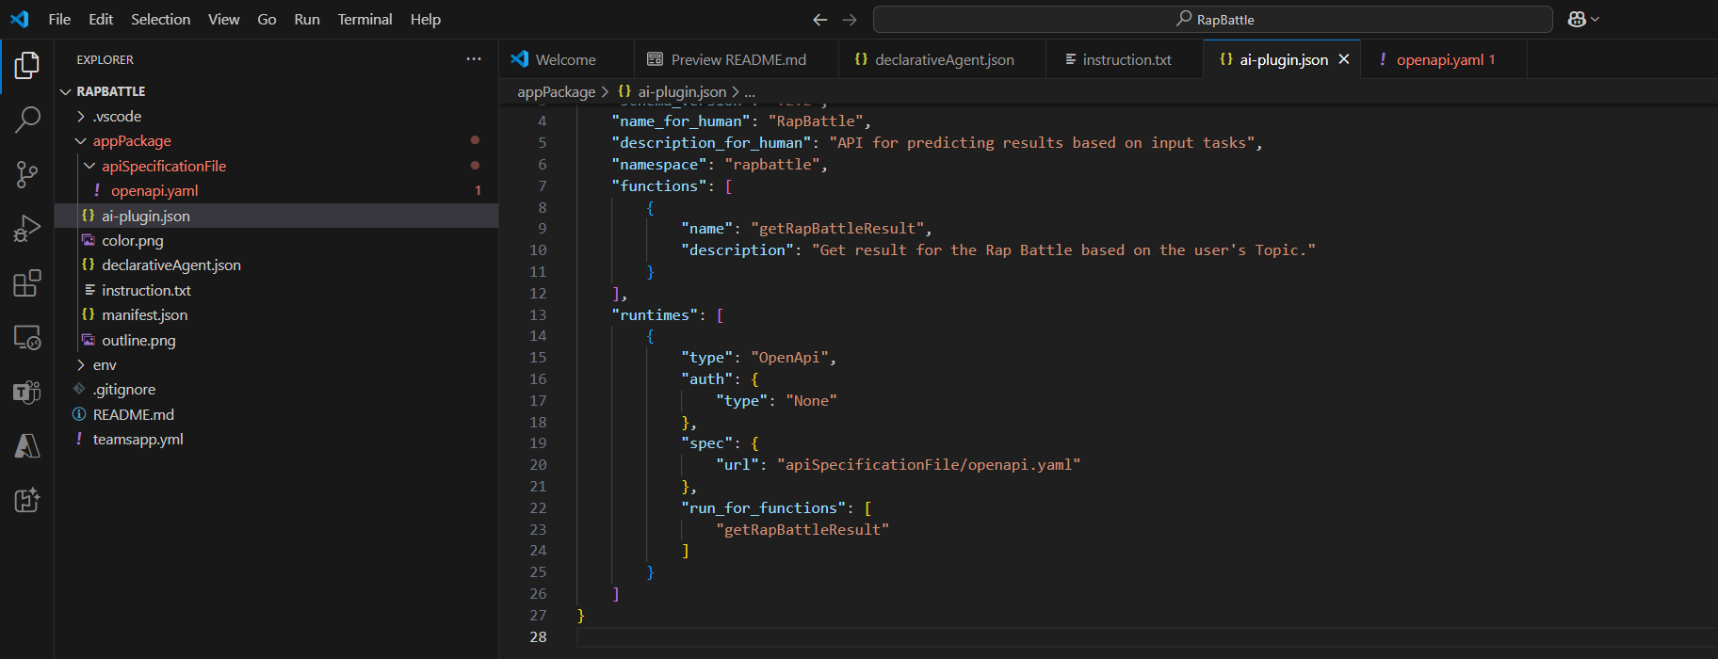Open the sparkle document icon in activity bar

(27, 500)
